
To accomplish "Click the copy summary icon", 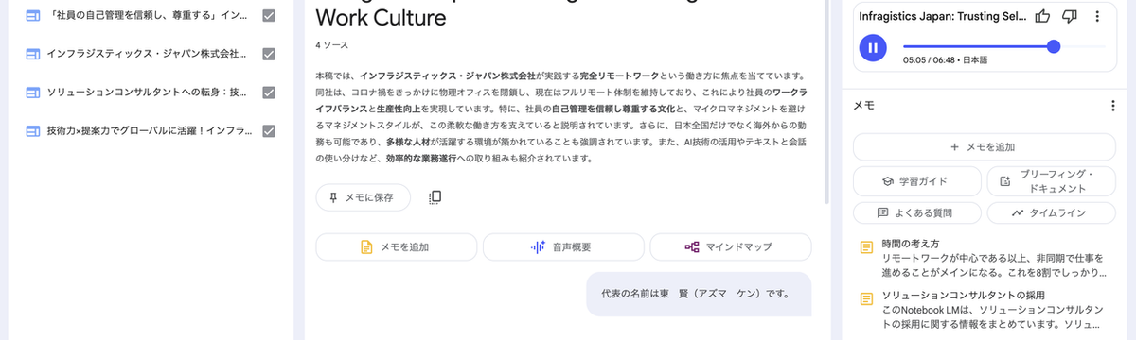I will [435, 197].
